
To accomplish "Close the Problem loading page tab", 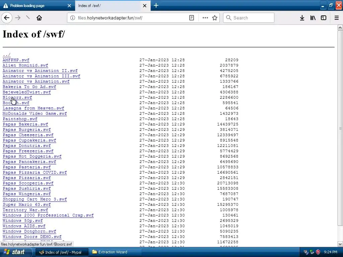I will [x=69, y=6].
